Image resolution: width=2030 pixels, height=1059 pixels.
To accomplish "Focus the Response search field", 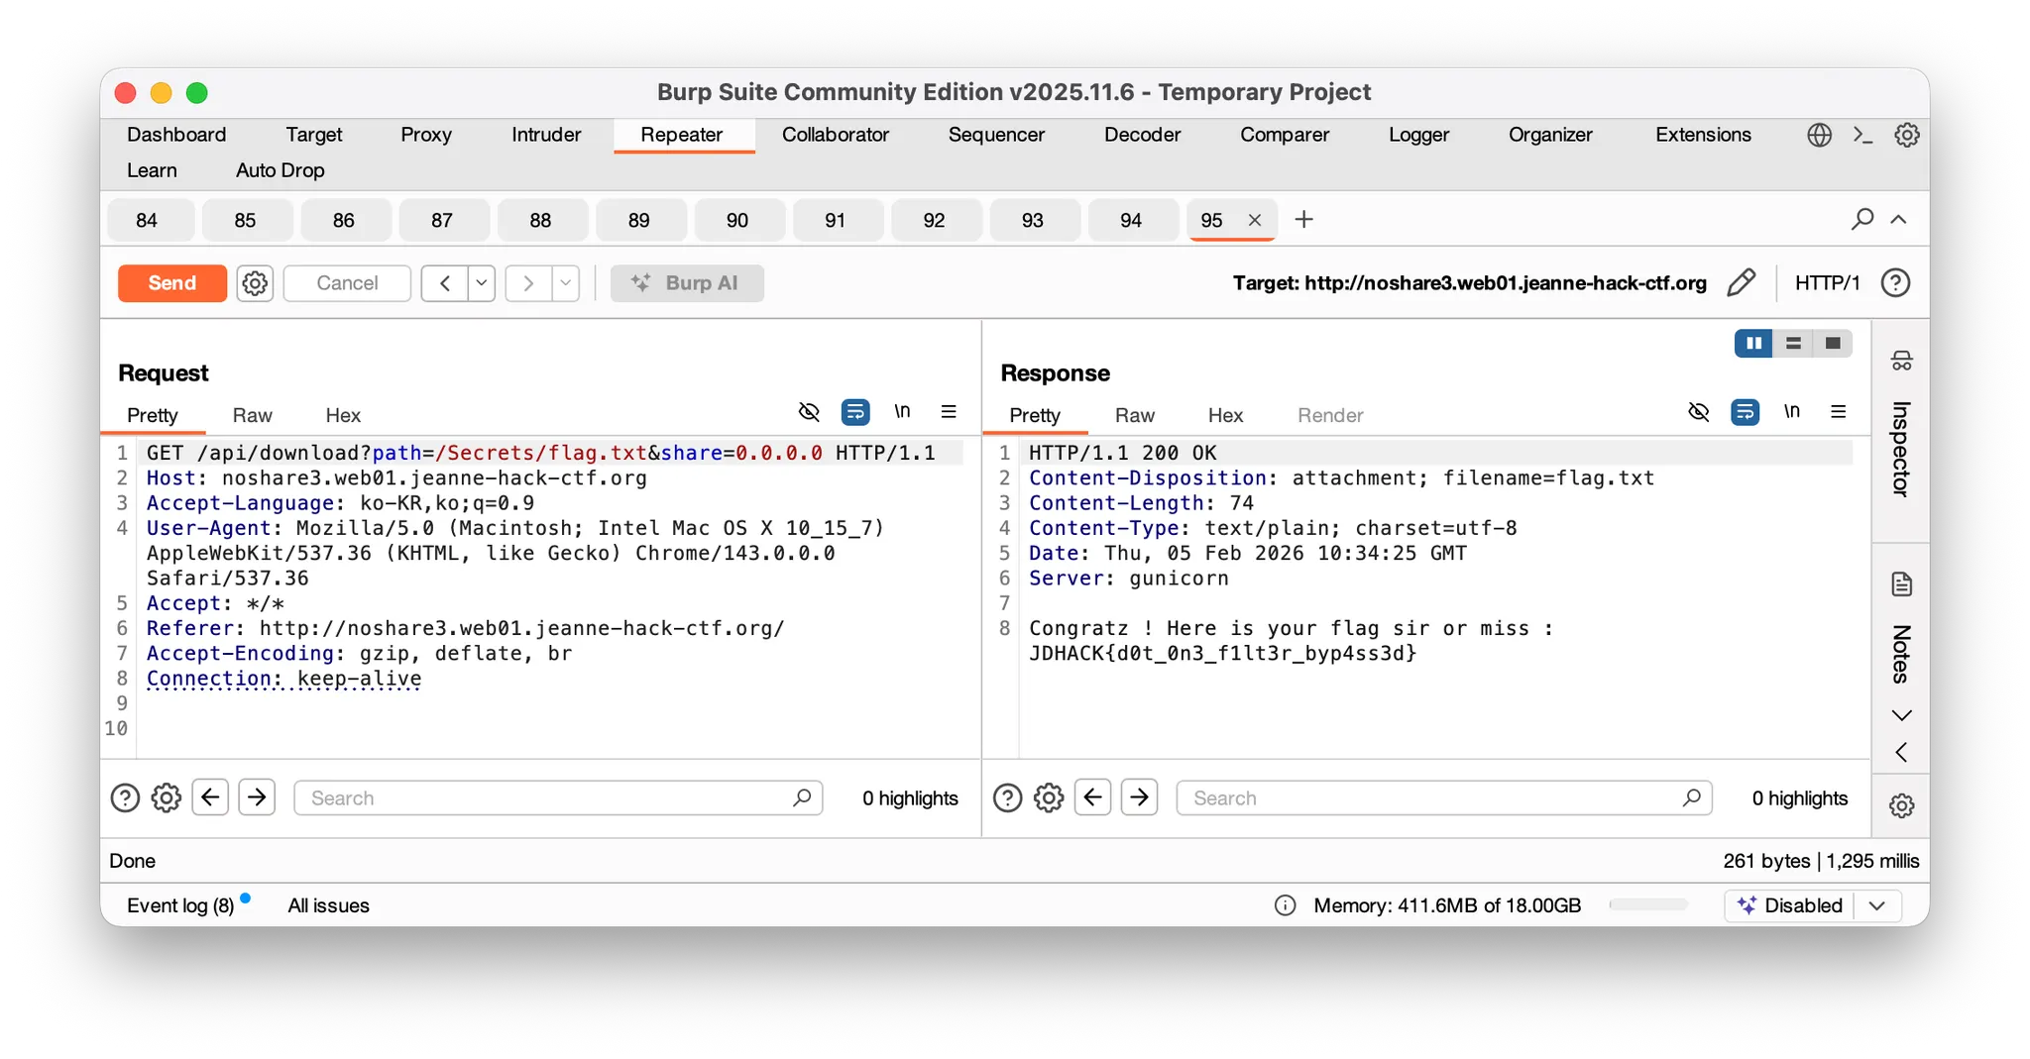I will tap(1443, 797).
